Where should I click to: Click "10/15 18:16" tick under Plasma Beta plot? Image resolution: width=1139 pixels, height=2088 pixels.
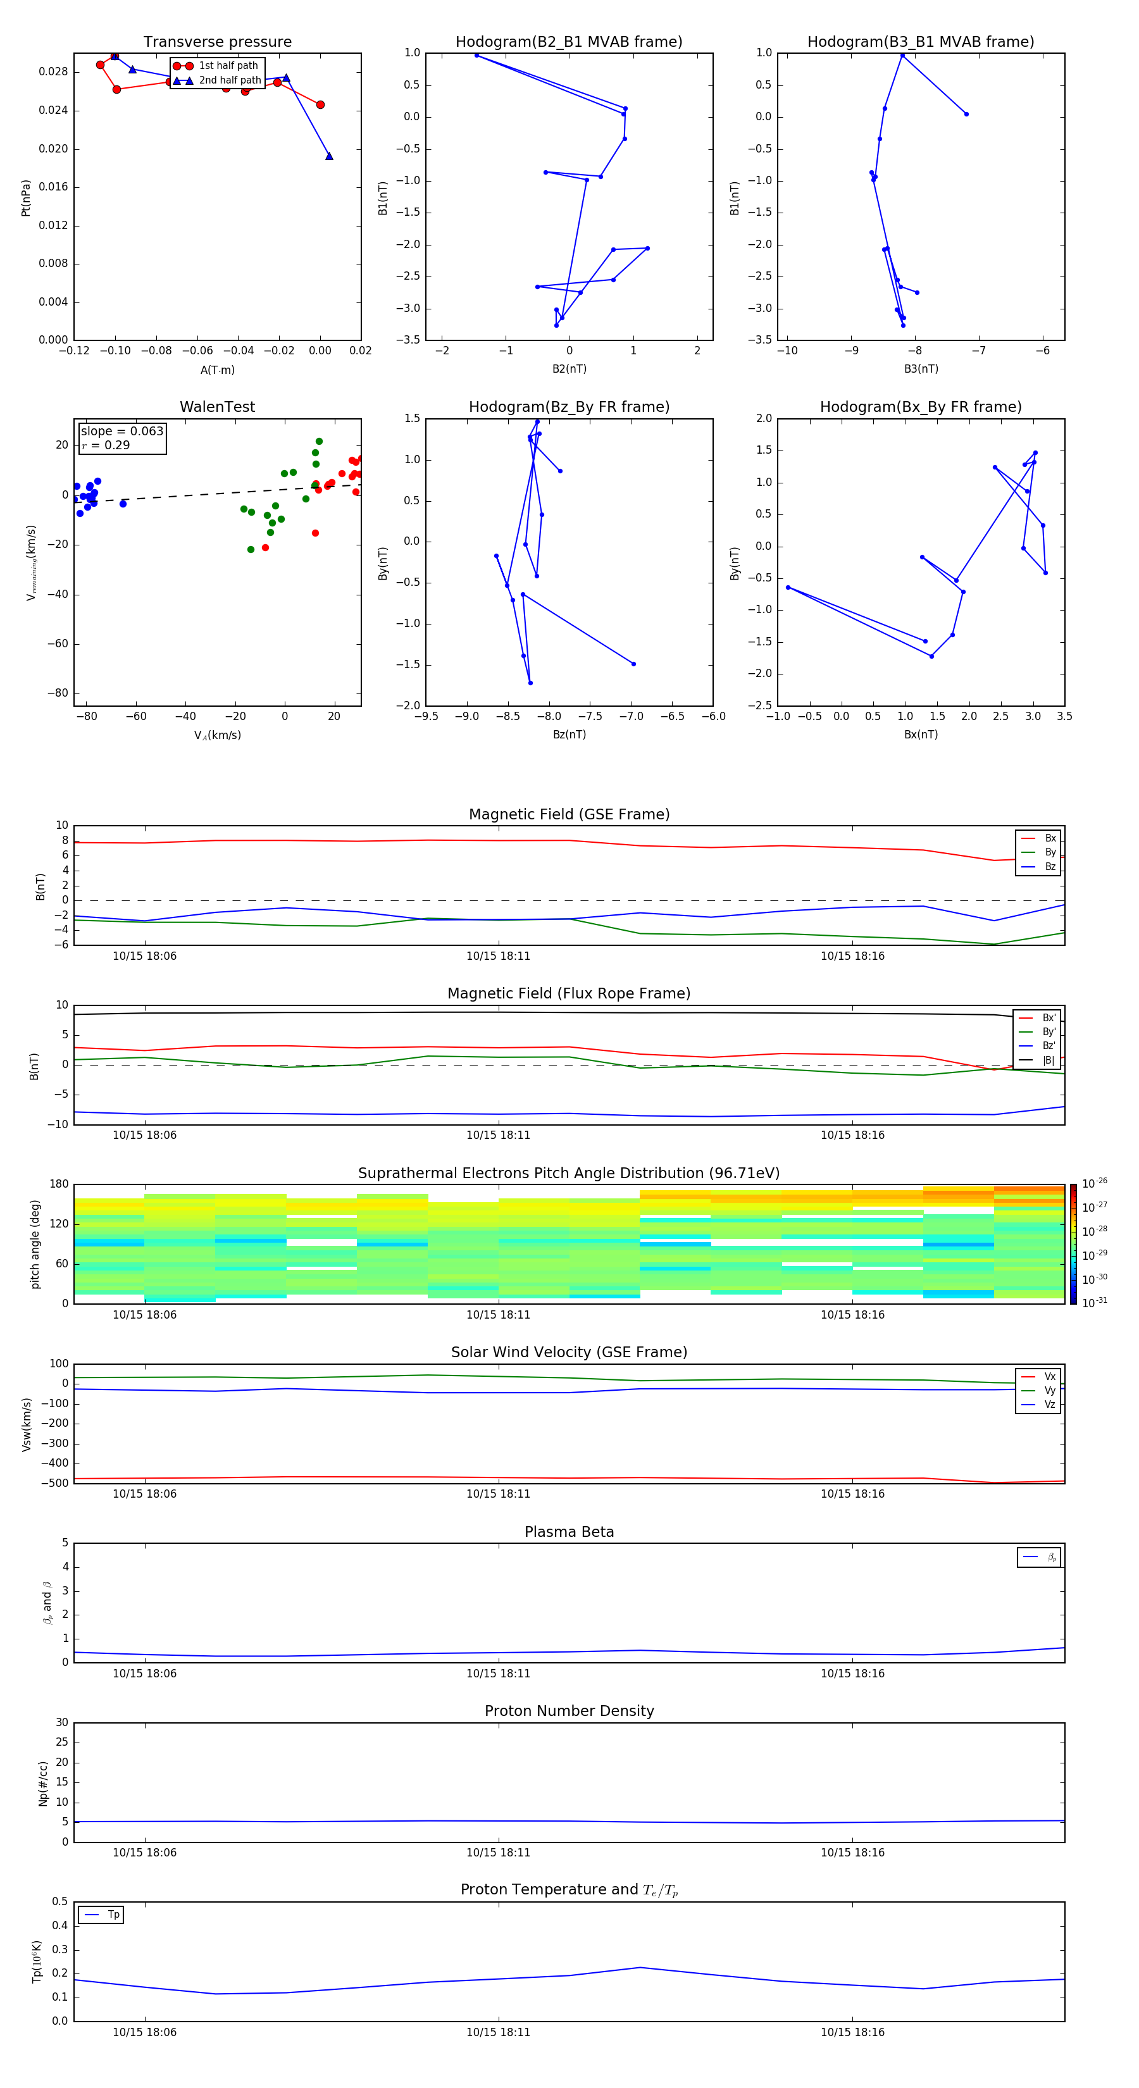(852, 1674)
